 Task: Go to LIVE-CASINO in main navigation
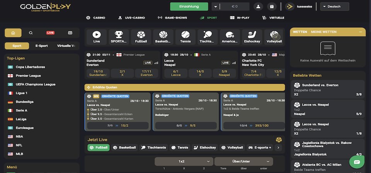[x=131, y=18]
